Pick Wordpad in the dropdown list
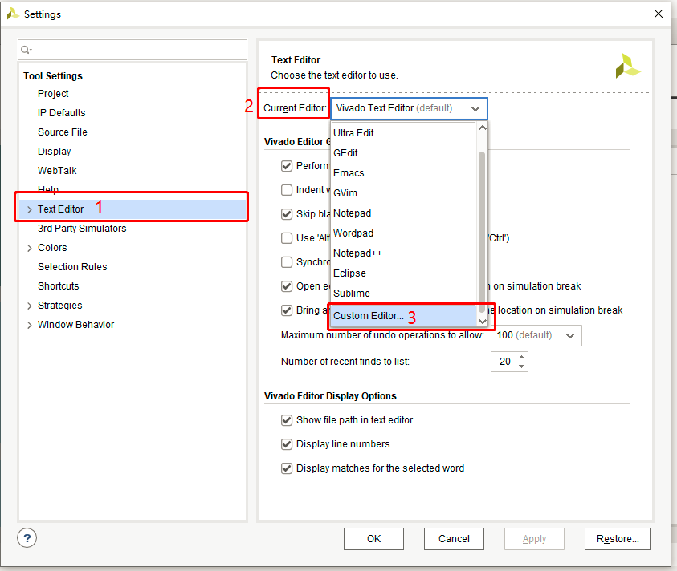Image resolution: width=677 pixels, height=571 pixels. [x=404, y=233]
